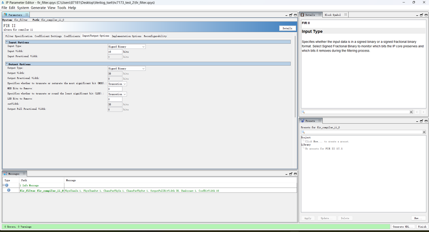This screenshot has width=429, height=232.
Task: Collapse the Output Options section
Action: (x=7, y=63)
